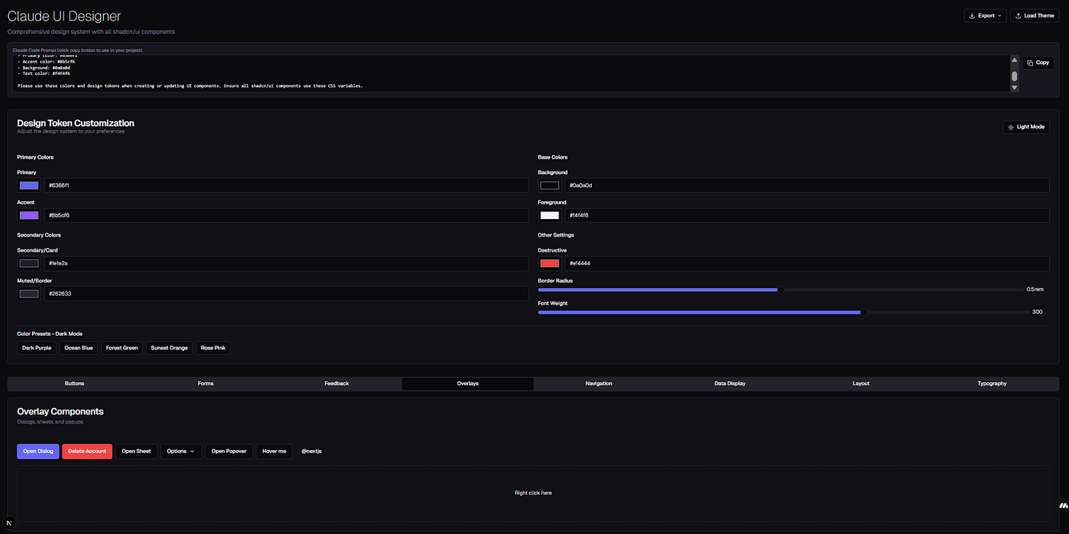Open the Secondary/Card color swatch
1069x534 pixels.
[29, 263]
